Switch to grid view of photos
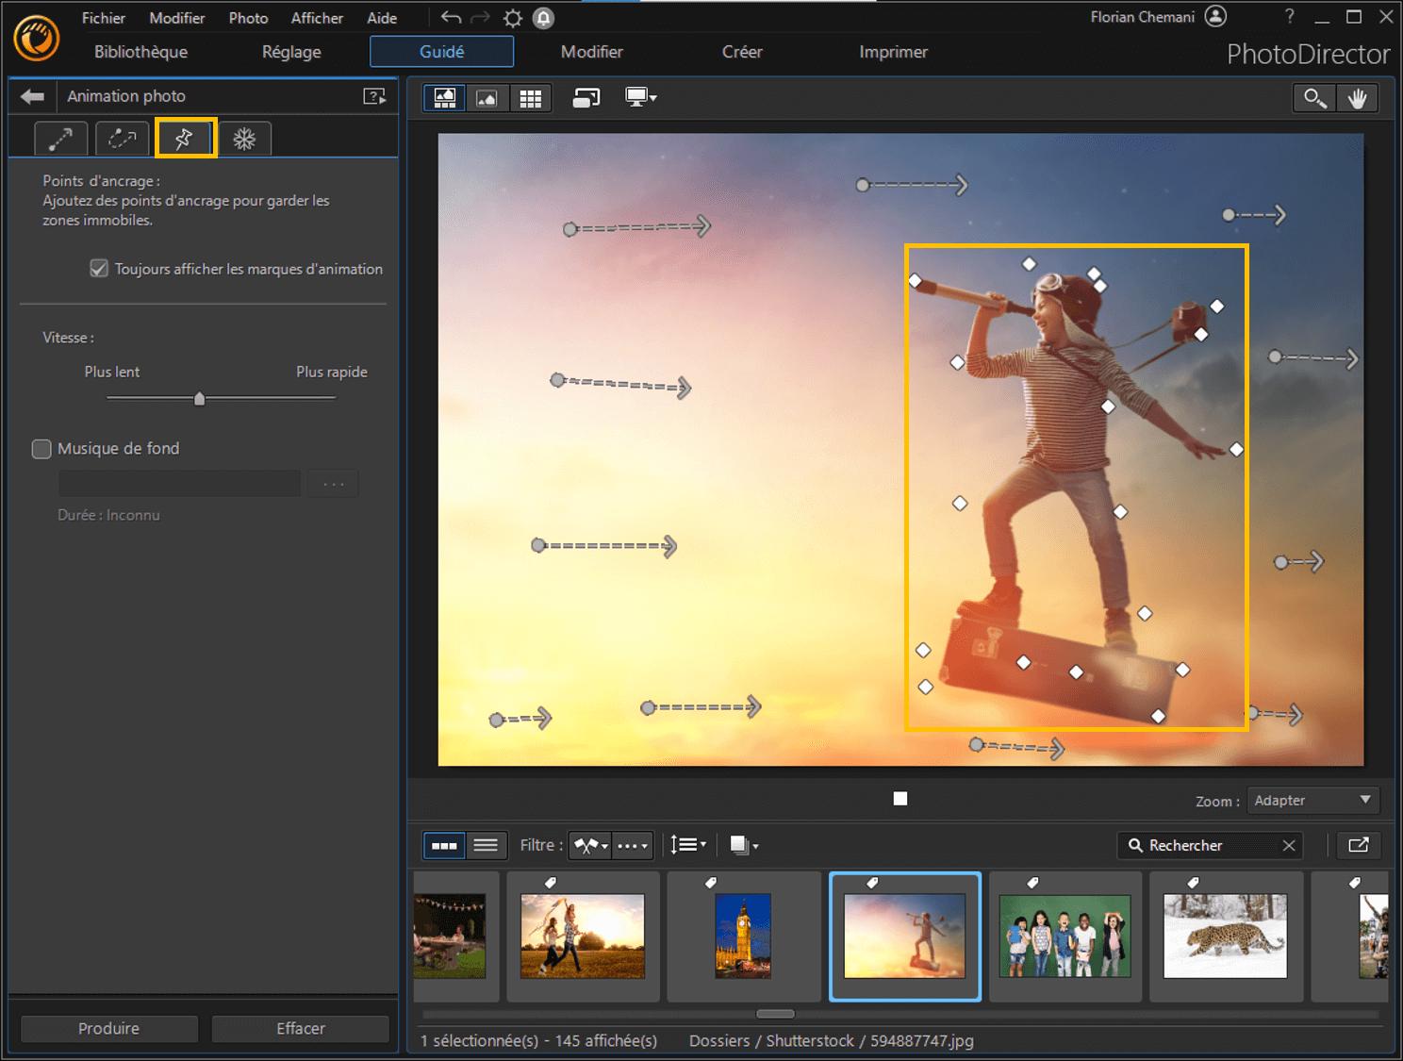This screenshot has height=1061, width=1403. [x=531, y=97]
